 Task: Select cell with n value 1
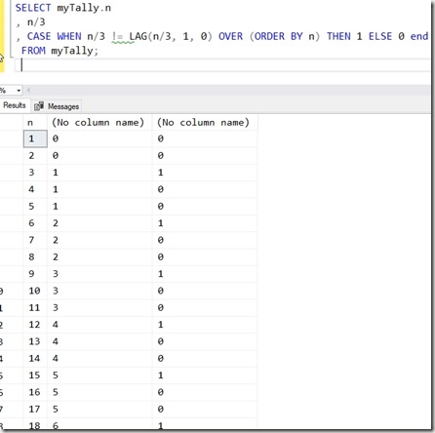35,138
